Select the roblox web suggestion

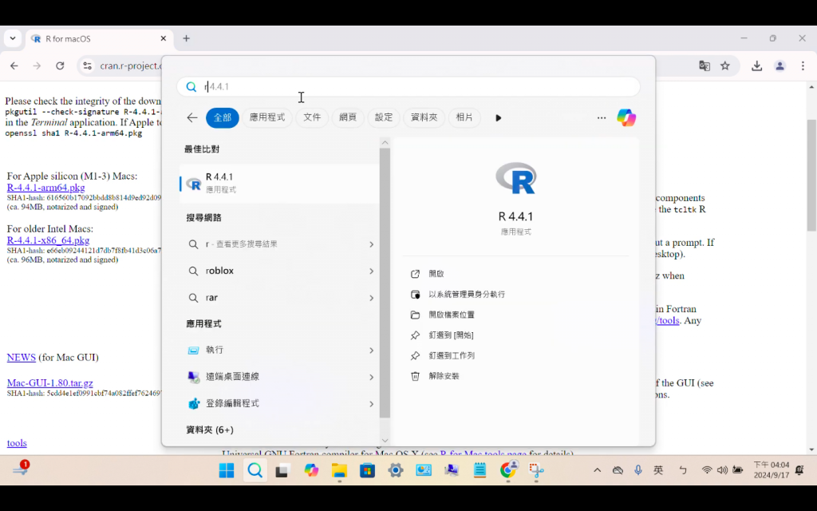tap(279, 271)
